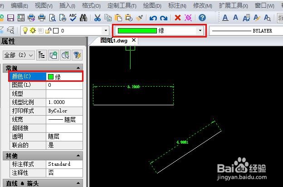Screen dimensions: 283x187
Task: Click the magenta purge icon
Action: [x=188, y=18]
